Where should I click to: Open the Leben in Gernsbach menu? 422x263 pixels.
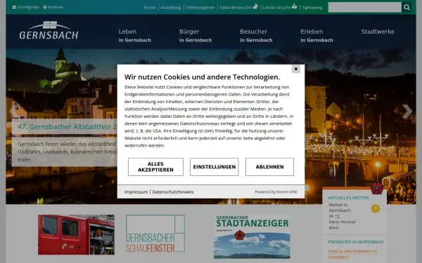click(135, 36)
